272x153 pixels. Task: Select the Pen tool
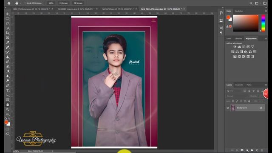[8, 85]
